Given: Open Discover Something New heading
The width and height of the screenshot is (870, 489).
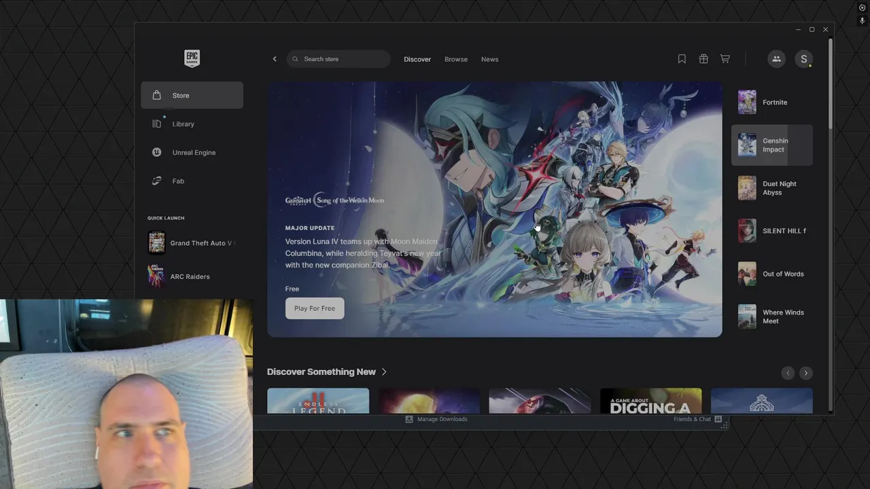Looking at the screenshot, I should click(321, 372).
